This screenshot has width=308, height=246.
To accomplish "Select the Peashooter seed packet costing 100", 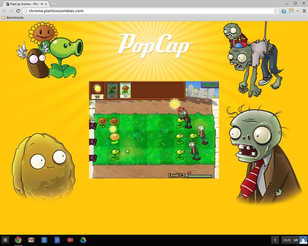I will pos(112,90).
